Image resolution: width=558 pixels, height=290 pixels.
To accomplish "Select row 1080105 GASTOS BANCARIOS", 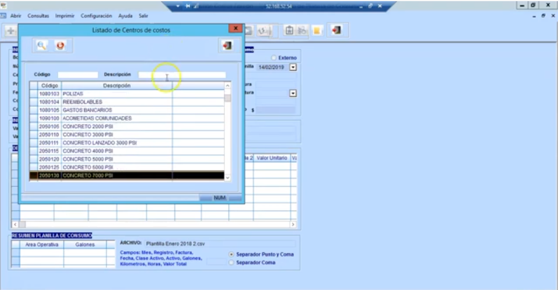I will 127,110.
